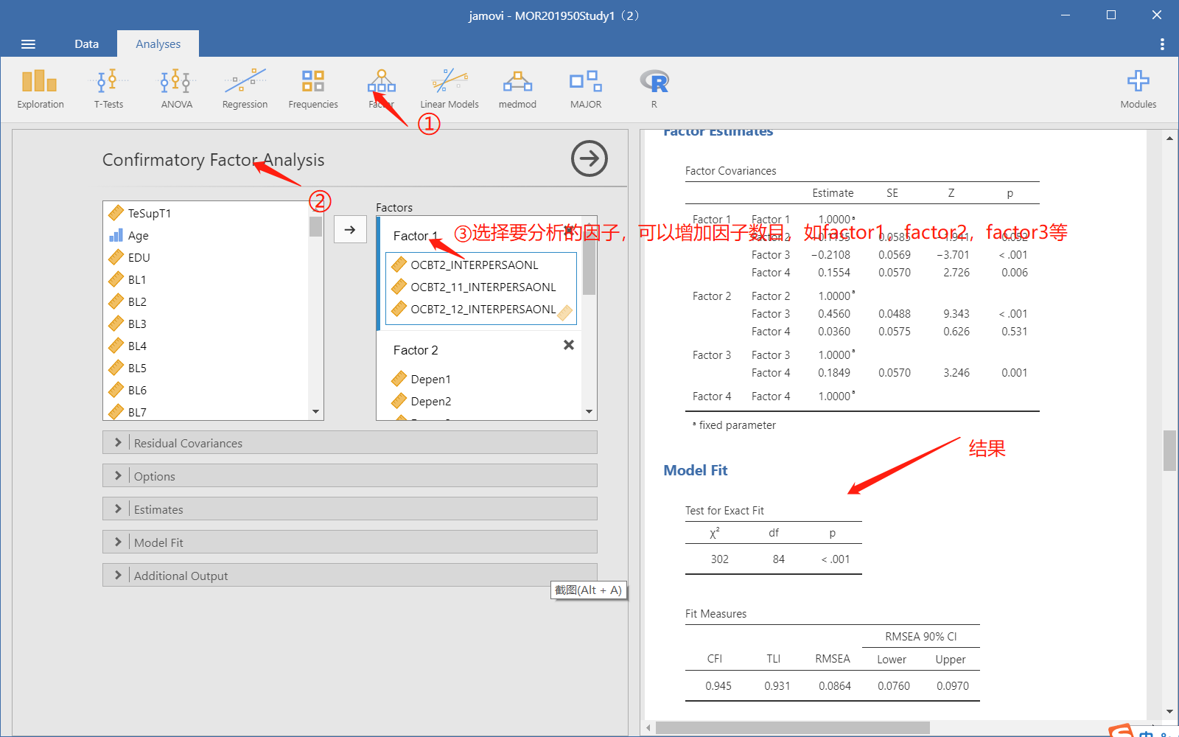Open the R editor module
Viewport: 1179px width, 737px height.
coord(654,89)
